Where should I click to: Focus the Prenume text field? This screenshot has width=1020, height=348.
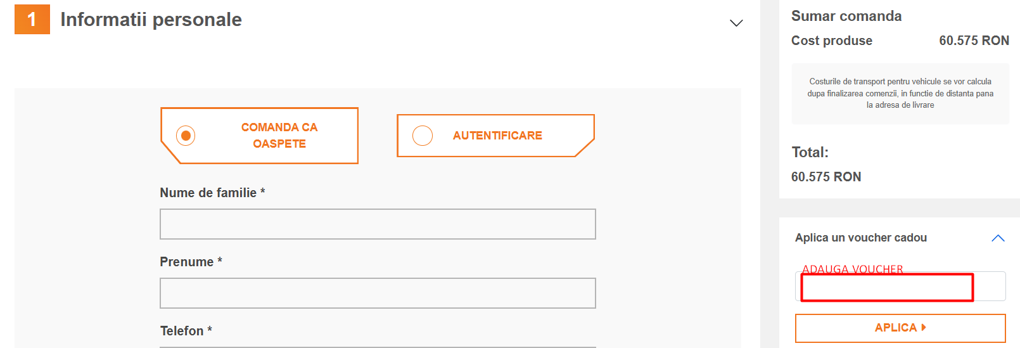click(x=378, y=293)
